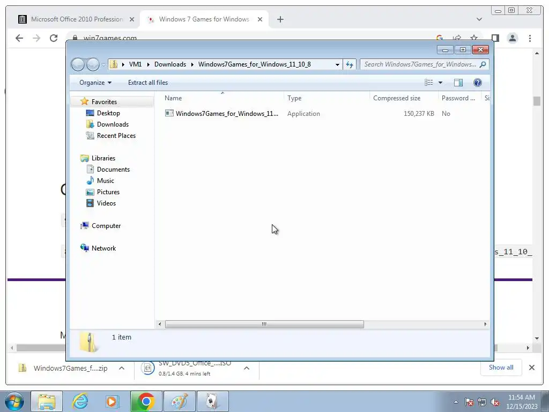549x412 pixels.
Task: Expand options for the ISO download
Action: (247, 368)
